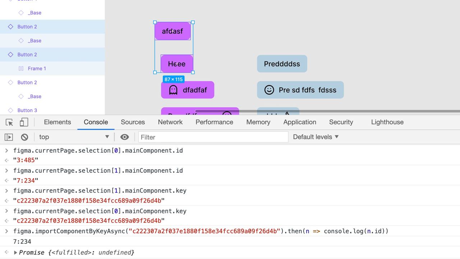Open the top JavaScript context dropdown
The height and width of the screenshot is (259, 460).
(74, 137)
